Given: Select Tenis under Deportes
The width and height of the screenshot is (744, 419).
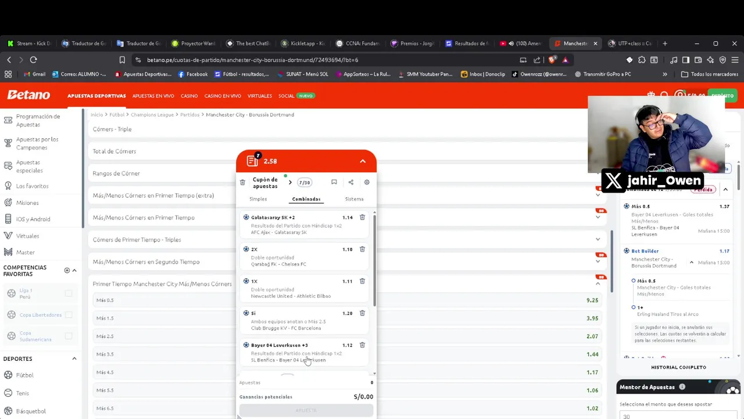Looking at the screenshot, I should coord(22,393).
